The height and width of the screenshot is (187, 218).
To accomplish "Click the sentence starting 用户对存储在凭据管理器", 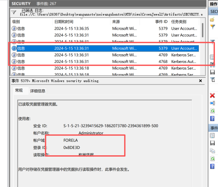I will click(x=74, y=169).
